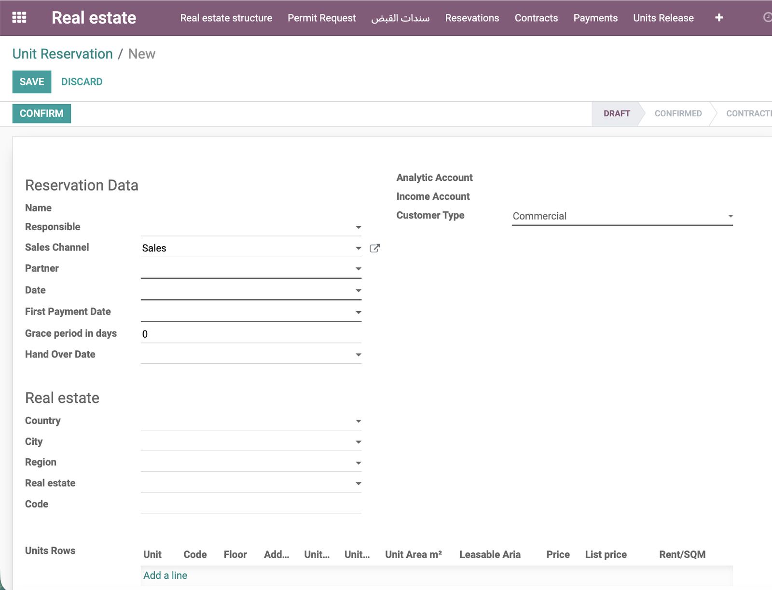Image resolution: width=772 pixels, height=590 pixels.
Task: Click the Real estate app title
Action: click(94, 18)
